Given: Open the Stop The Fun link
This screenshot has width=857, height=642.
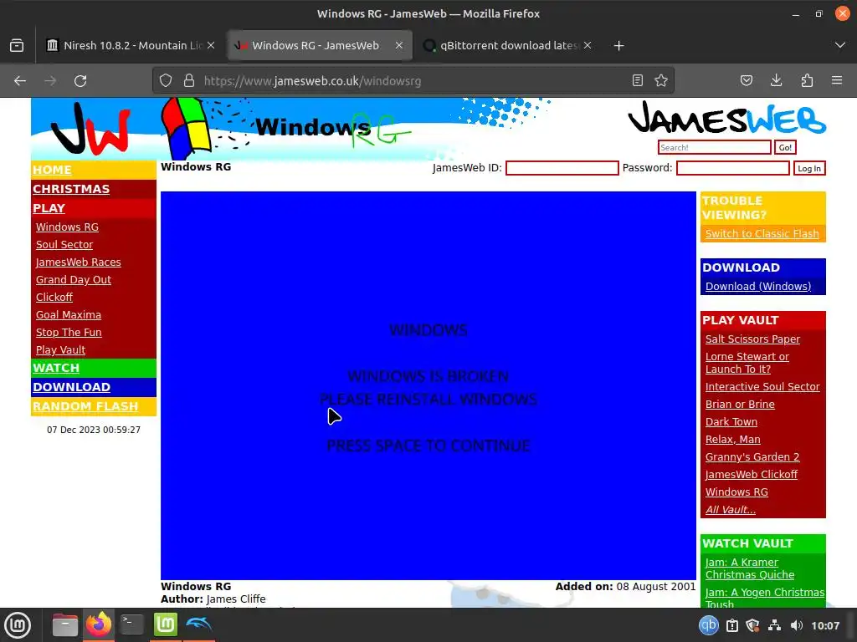Looking at the screenshot, I should [69, 332].
